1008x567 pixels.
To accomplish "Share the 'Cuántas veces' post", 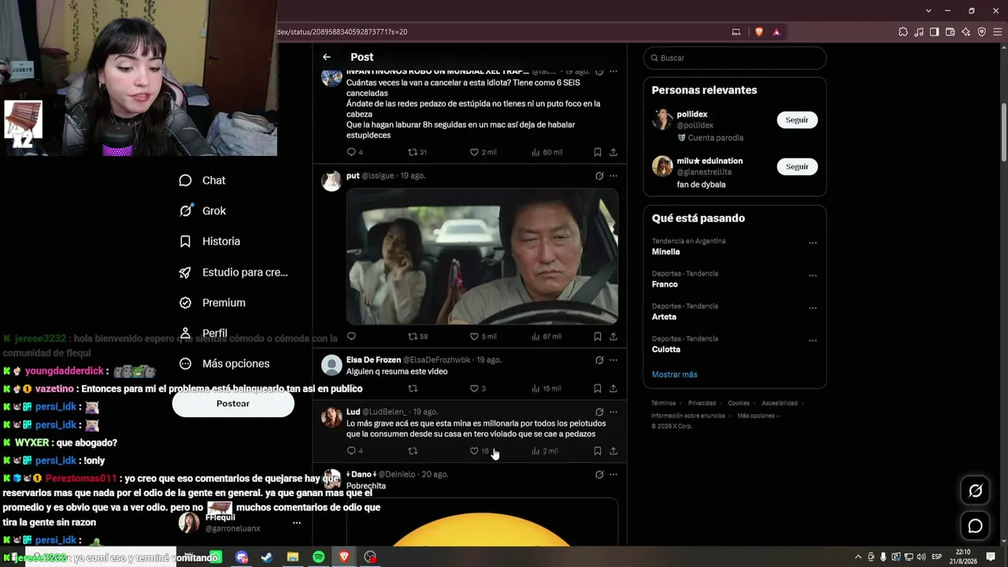I will click(613, 152).
